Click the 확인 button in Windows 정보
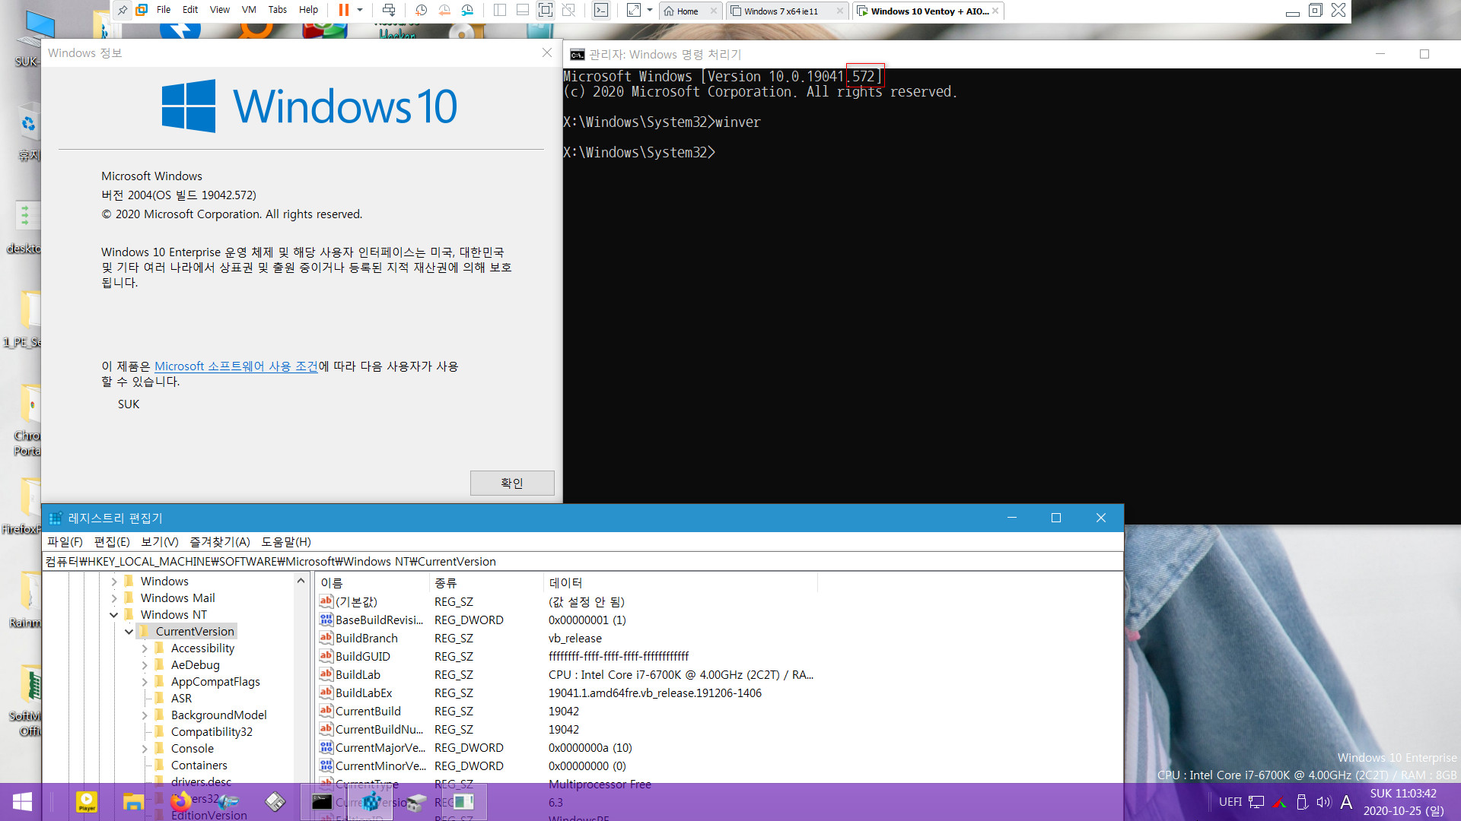This screenshot has height=821, width=1461. click(x=512, y=483)
